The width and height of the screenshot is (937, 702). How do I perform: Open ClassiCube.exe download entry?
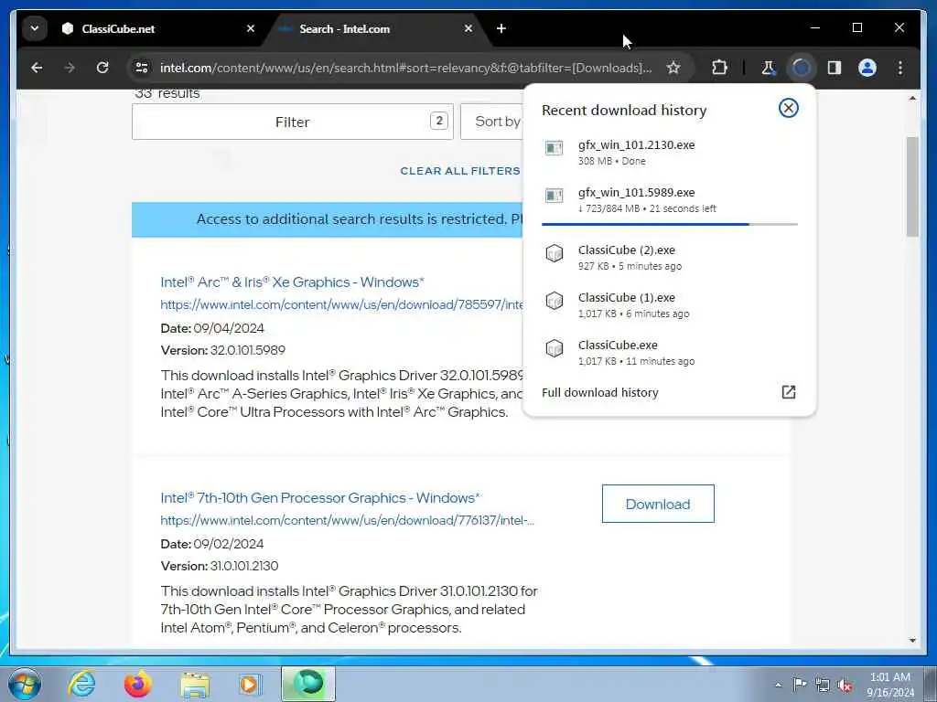click(669, 352)
